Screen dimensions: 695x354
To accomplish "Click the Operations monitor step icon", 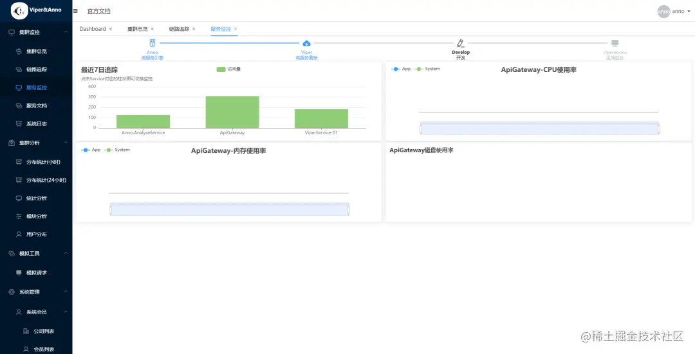I will click(x=615, y=43).
